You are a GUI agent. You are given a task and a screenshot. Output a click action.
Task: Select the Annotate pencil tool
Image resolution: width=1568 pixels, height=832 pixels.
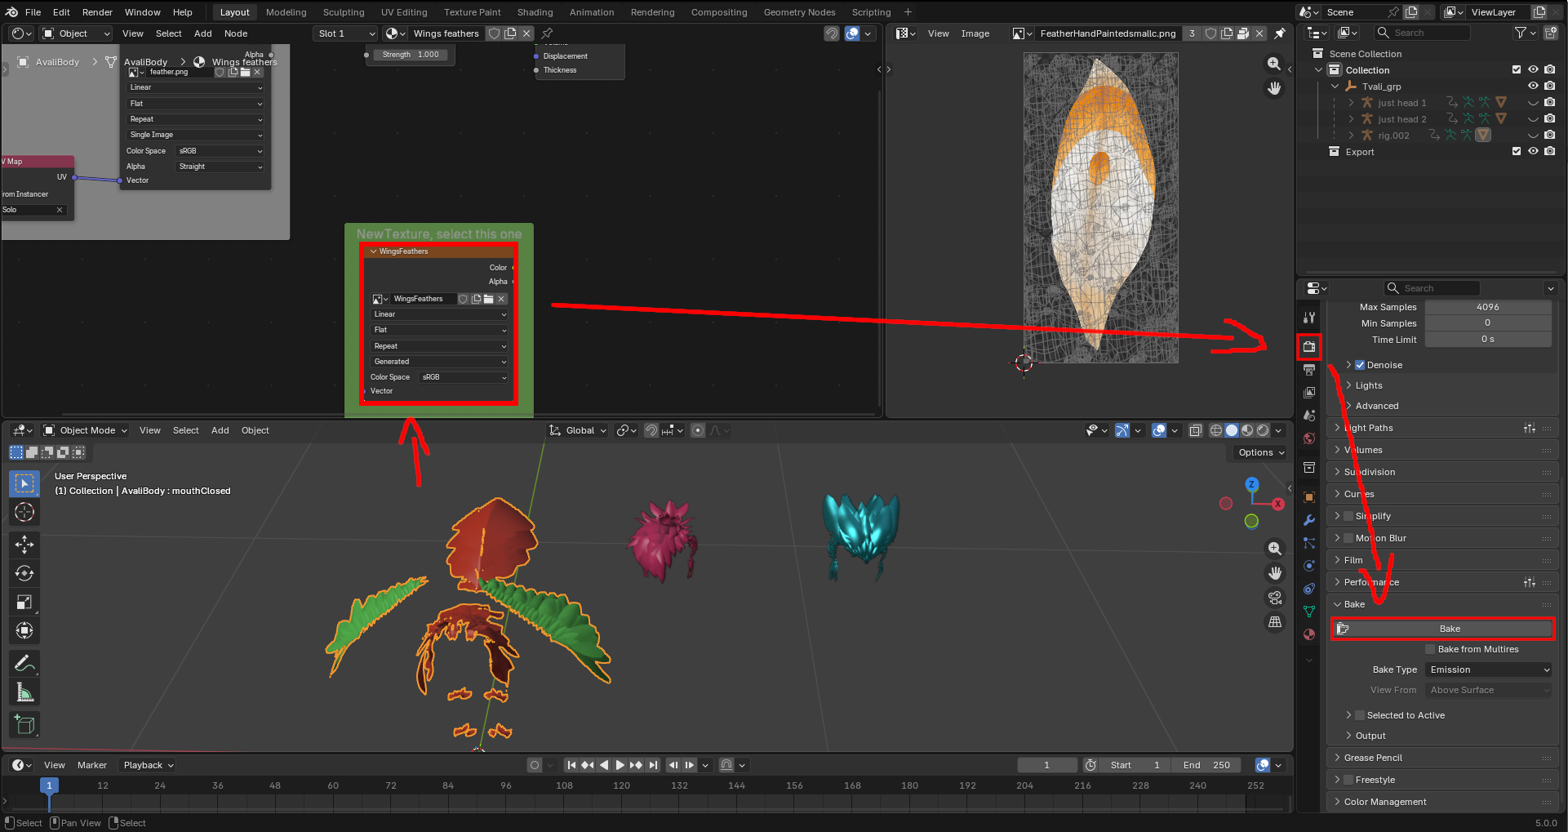coord(24,664)
